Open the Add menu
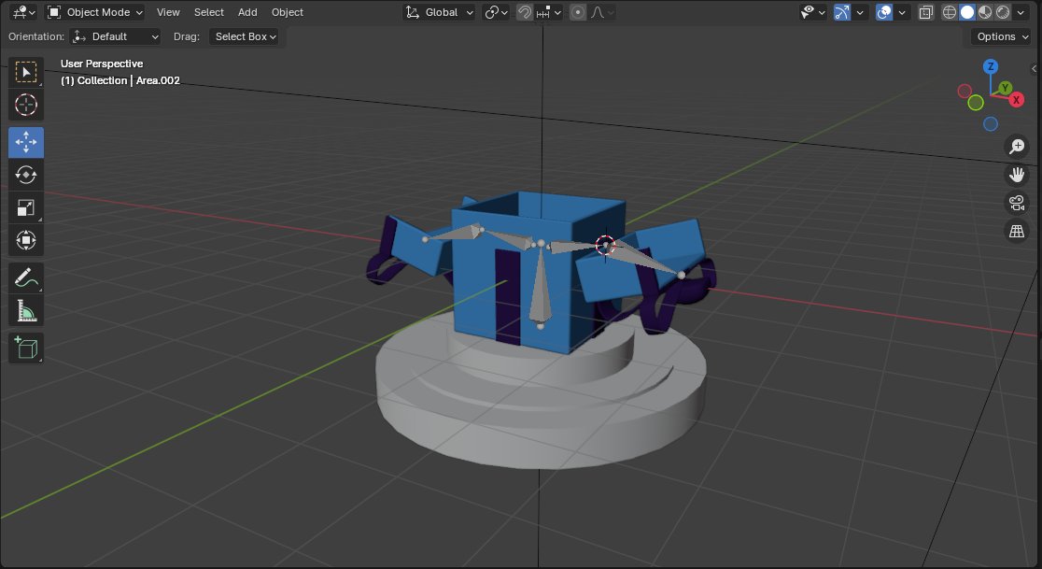 [x=247, y=12]
